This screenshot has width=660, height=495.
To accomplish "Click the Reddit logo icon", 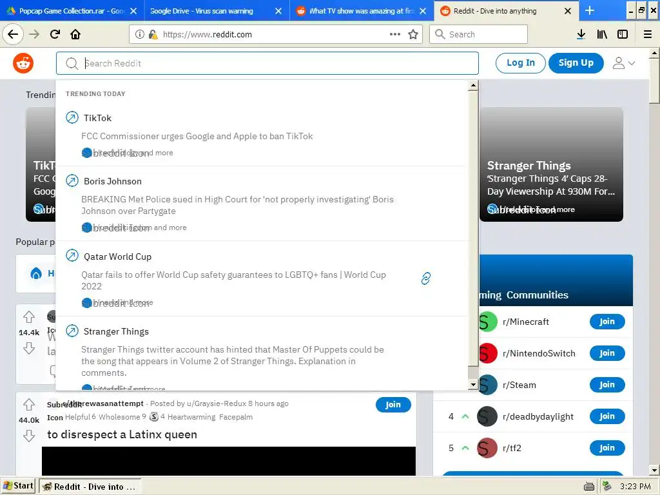I will (23, 64).
